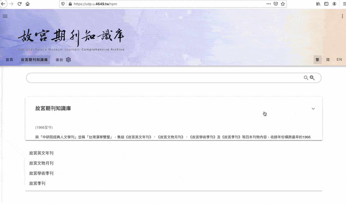The width and height of the screenshot is (346, 205).
Task: Open the 故宮文物月刊 journal
Action: [41, 163]
